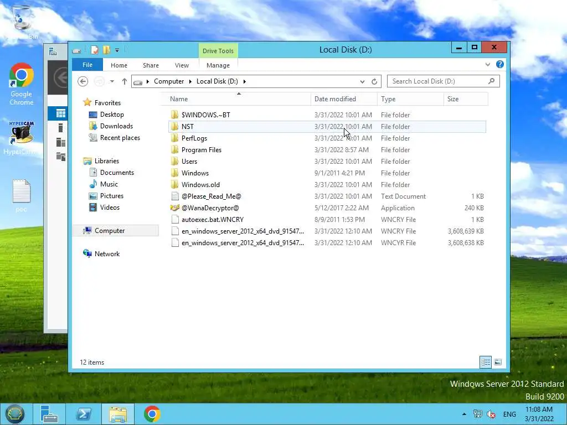
Task: Select the View ribbon tab
Action: click(x=182, y=65)
